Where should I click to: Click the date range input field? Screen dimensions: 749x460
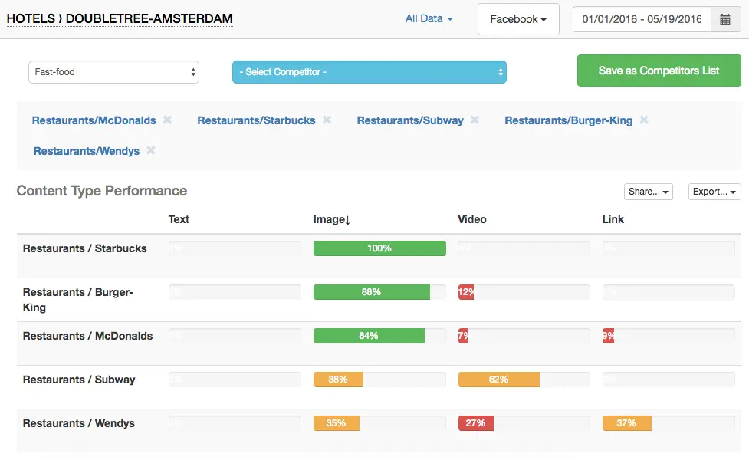click(642, 19)
